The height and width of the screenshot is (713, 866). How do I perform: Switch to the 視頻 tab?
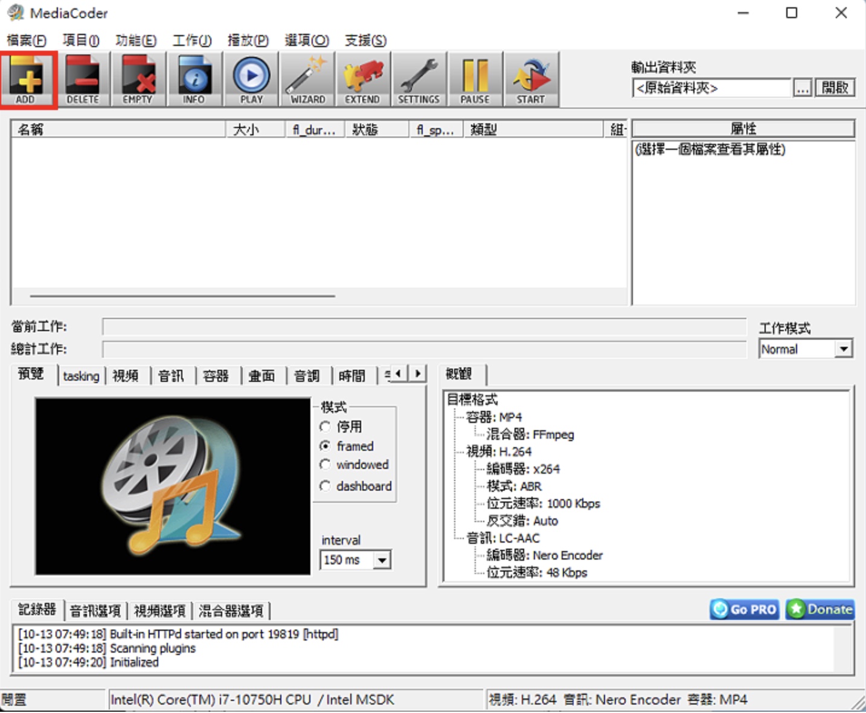pyautogui.click(x=126, y=376)
